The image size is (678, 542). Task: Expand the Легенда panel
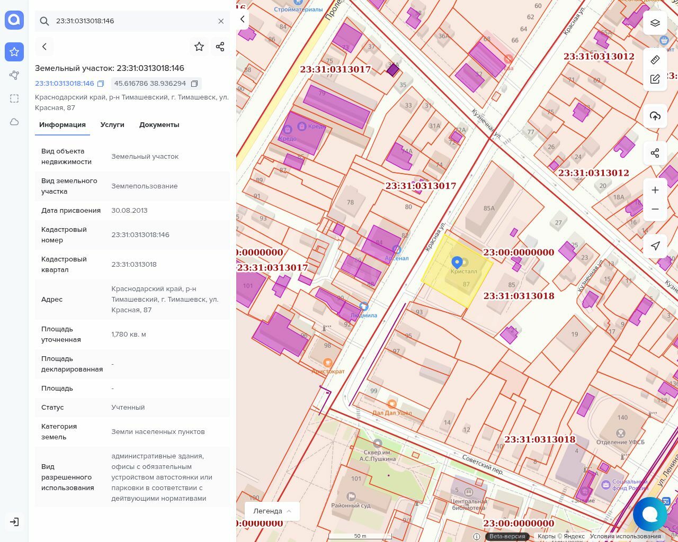coord(272,511)
